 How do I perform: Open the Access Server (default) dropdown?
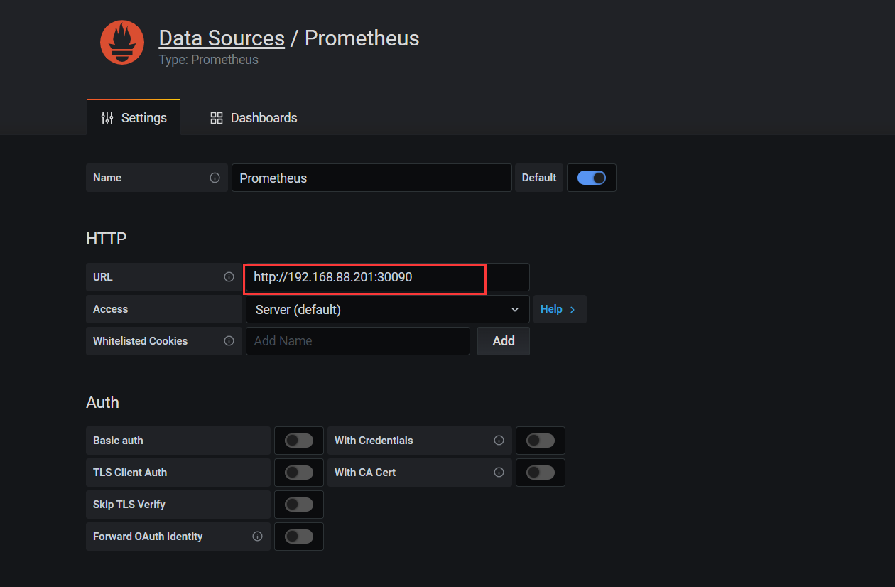coord(388,309)
